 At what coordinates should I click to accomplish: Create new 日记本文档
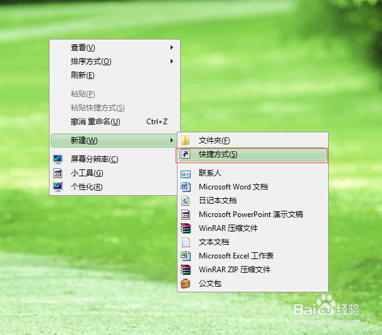253,201
